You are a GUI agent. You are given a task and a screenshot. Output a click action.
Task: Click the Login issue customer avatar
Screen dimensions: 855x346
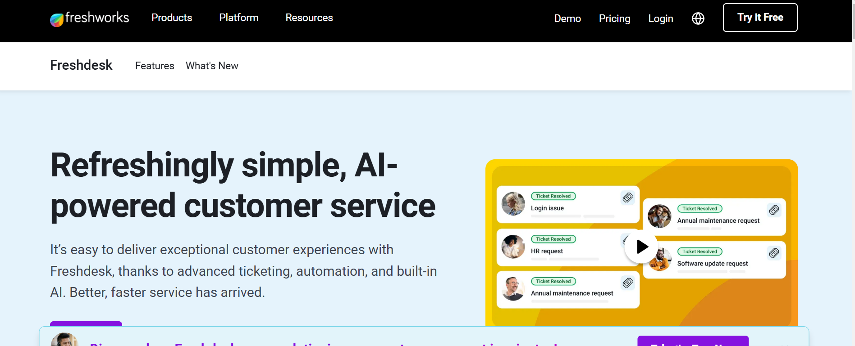point(513,204)
